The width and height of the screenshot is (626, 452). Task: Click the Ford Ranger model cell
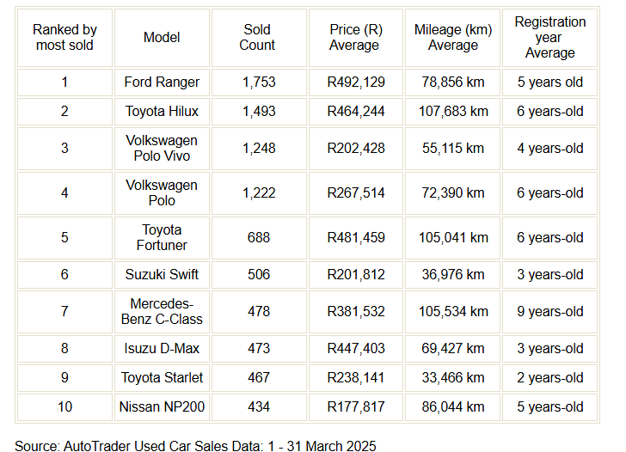pos(162,82)
